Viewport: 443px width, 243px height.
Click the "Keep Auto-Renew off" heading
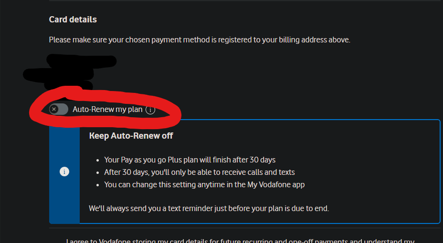(x=131, y=136)
